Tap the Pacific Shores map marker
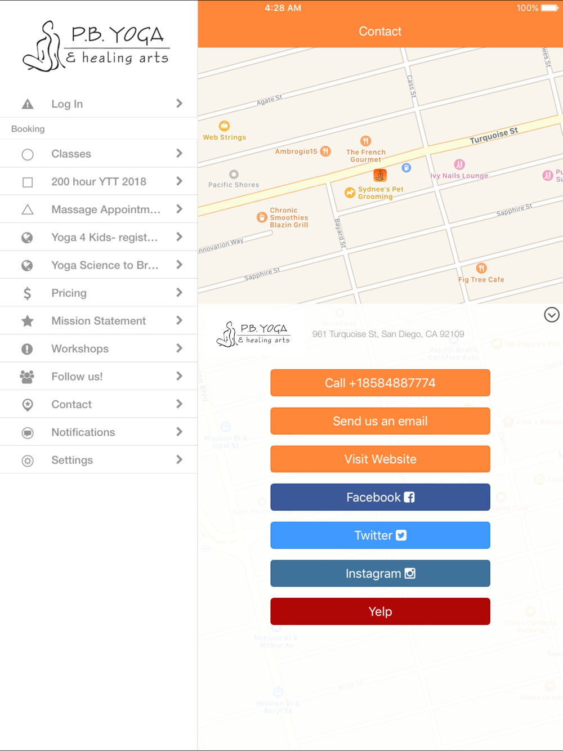The image size is (563, 751). point(234,175)
